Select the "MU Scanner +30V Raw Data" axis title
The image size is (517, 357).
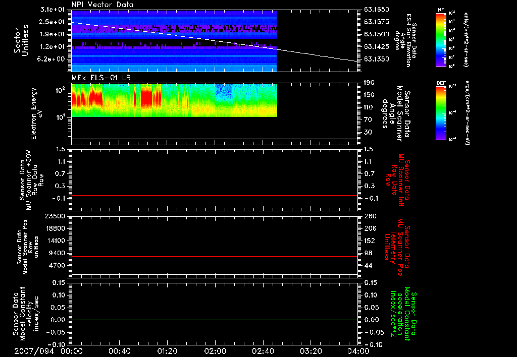click(x=31, y=180)
